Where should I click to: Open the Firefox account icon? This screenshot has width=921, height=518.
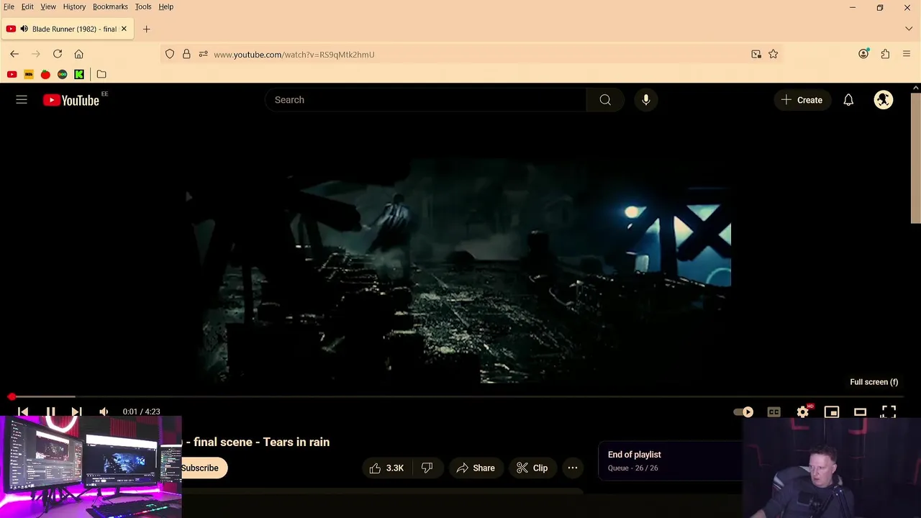click(x=863, y=54)
